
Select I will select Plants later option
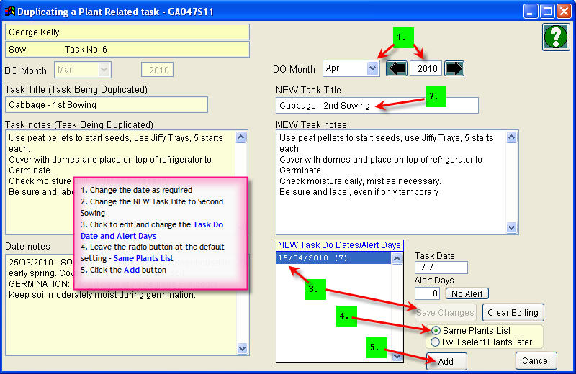tap(435, 342)
